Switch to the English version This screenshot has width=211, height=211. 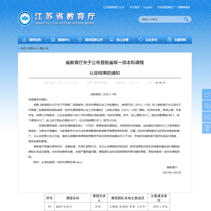point(148,7)
